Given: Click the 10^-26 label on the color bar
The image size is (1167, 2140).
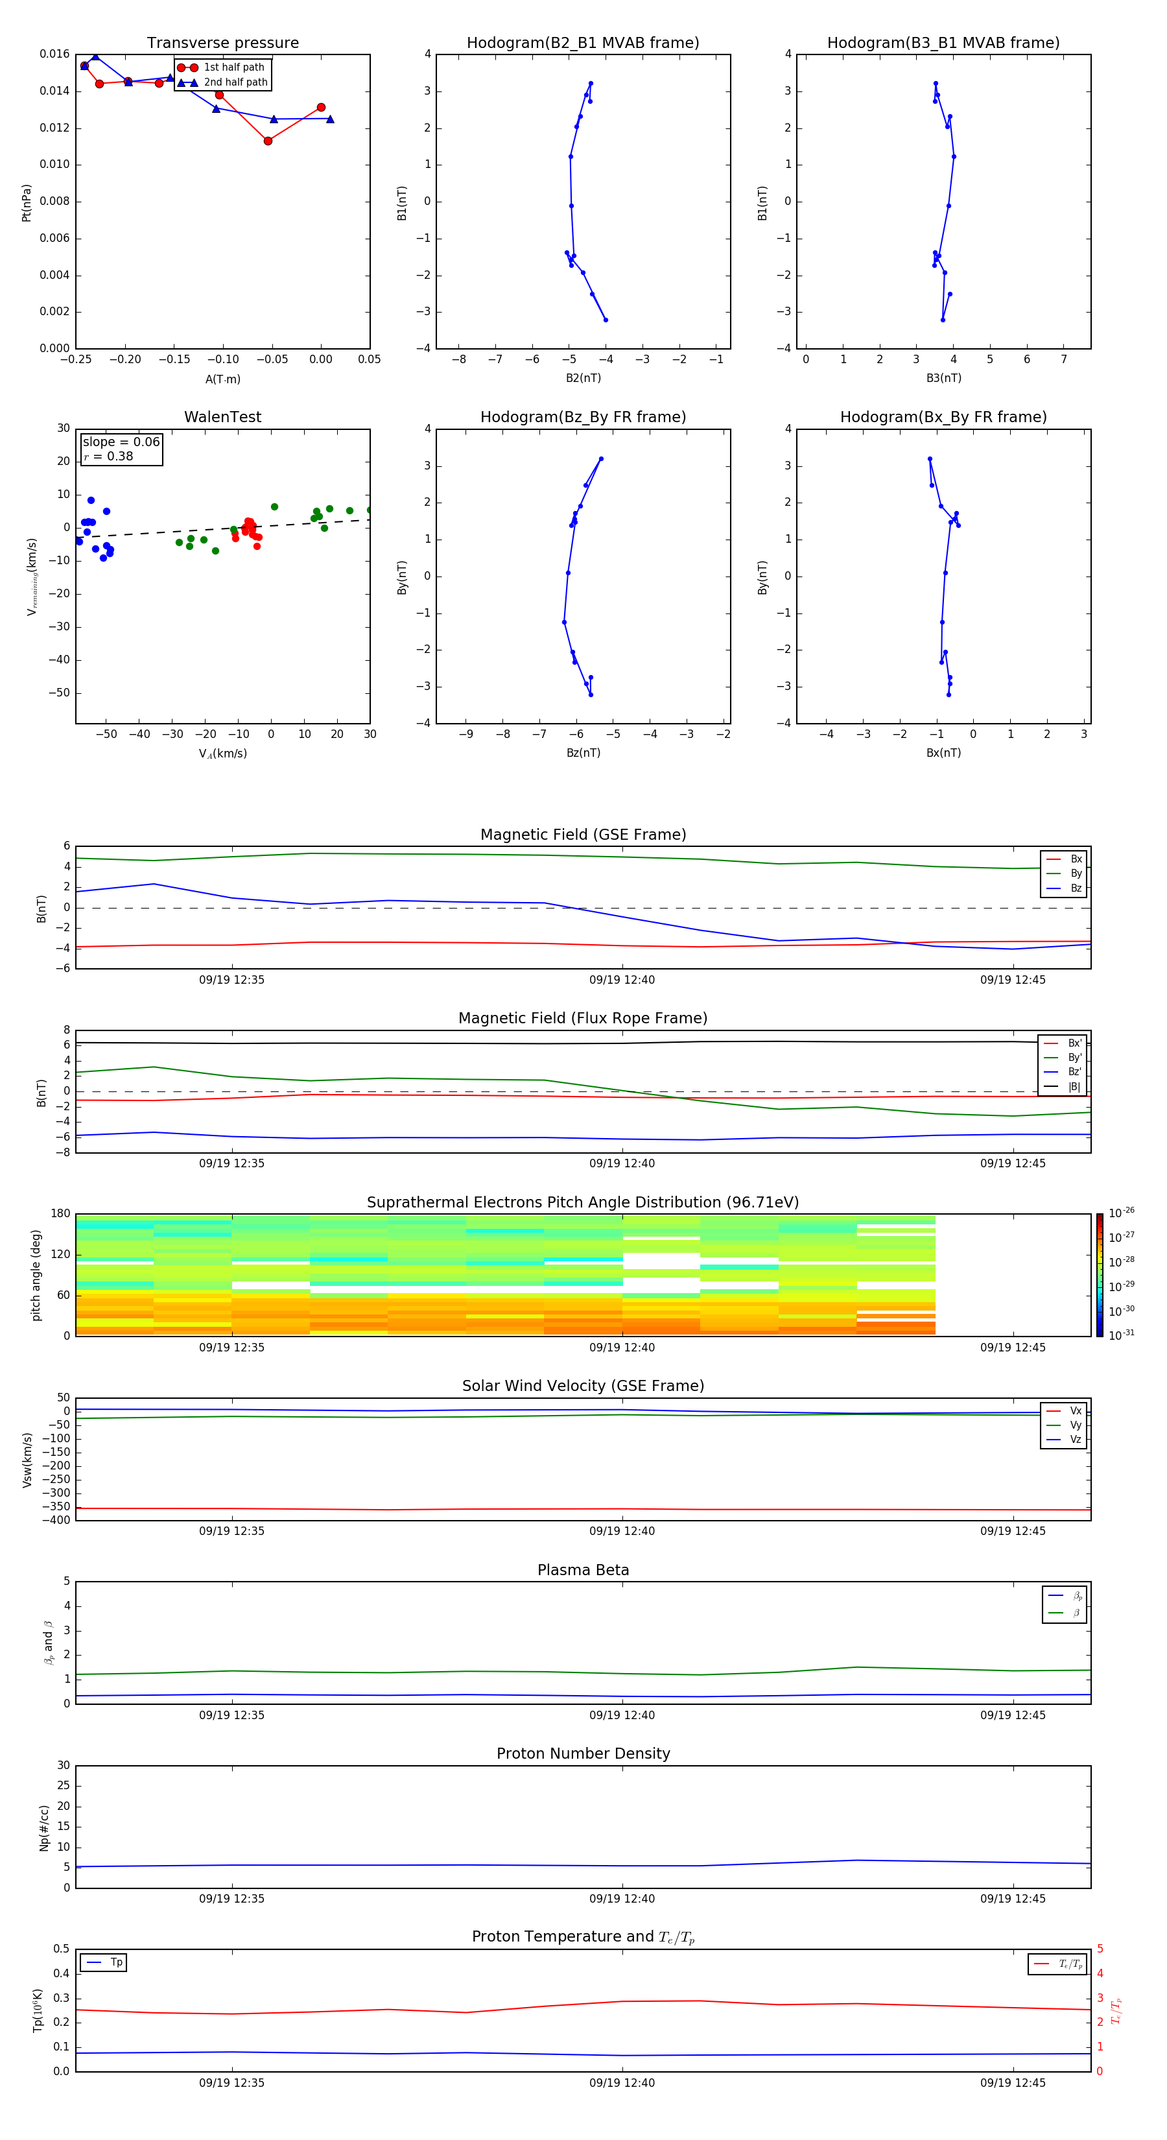Looking at the screenshot, I should pyautogui.click(x=1122, y=1213).
